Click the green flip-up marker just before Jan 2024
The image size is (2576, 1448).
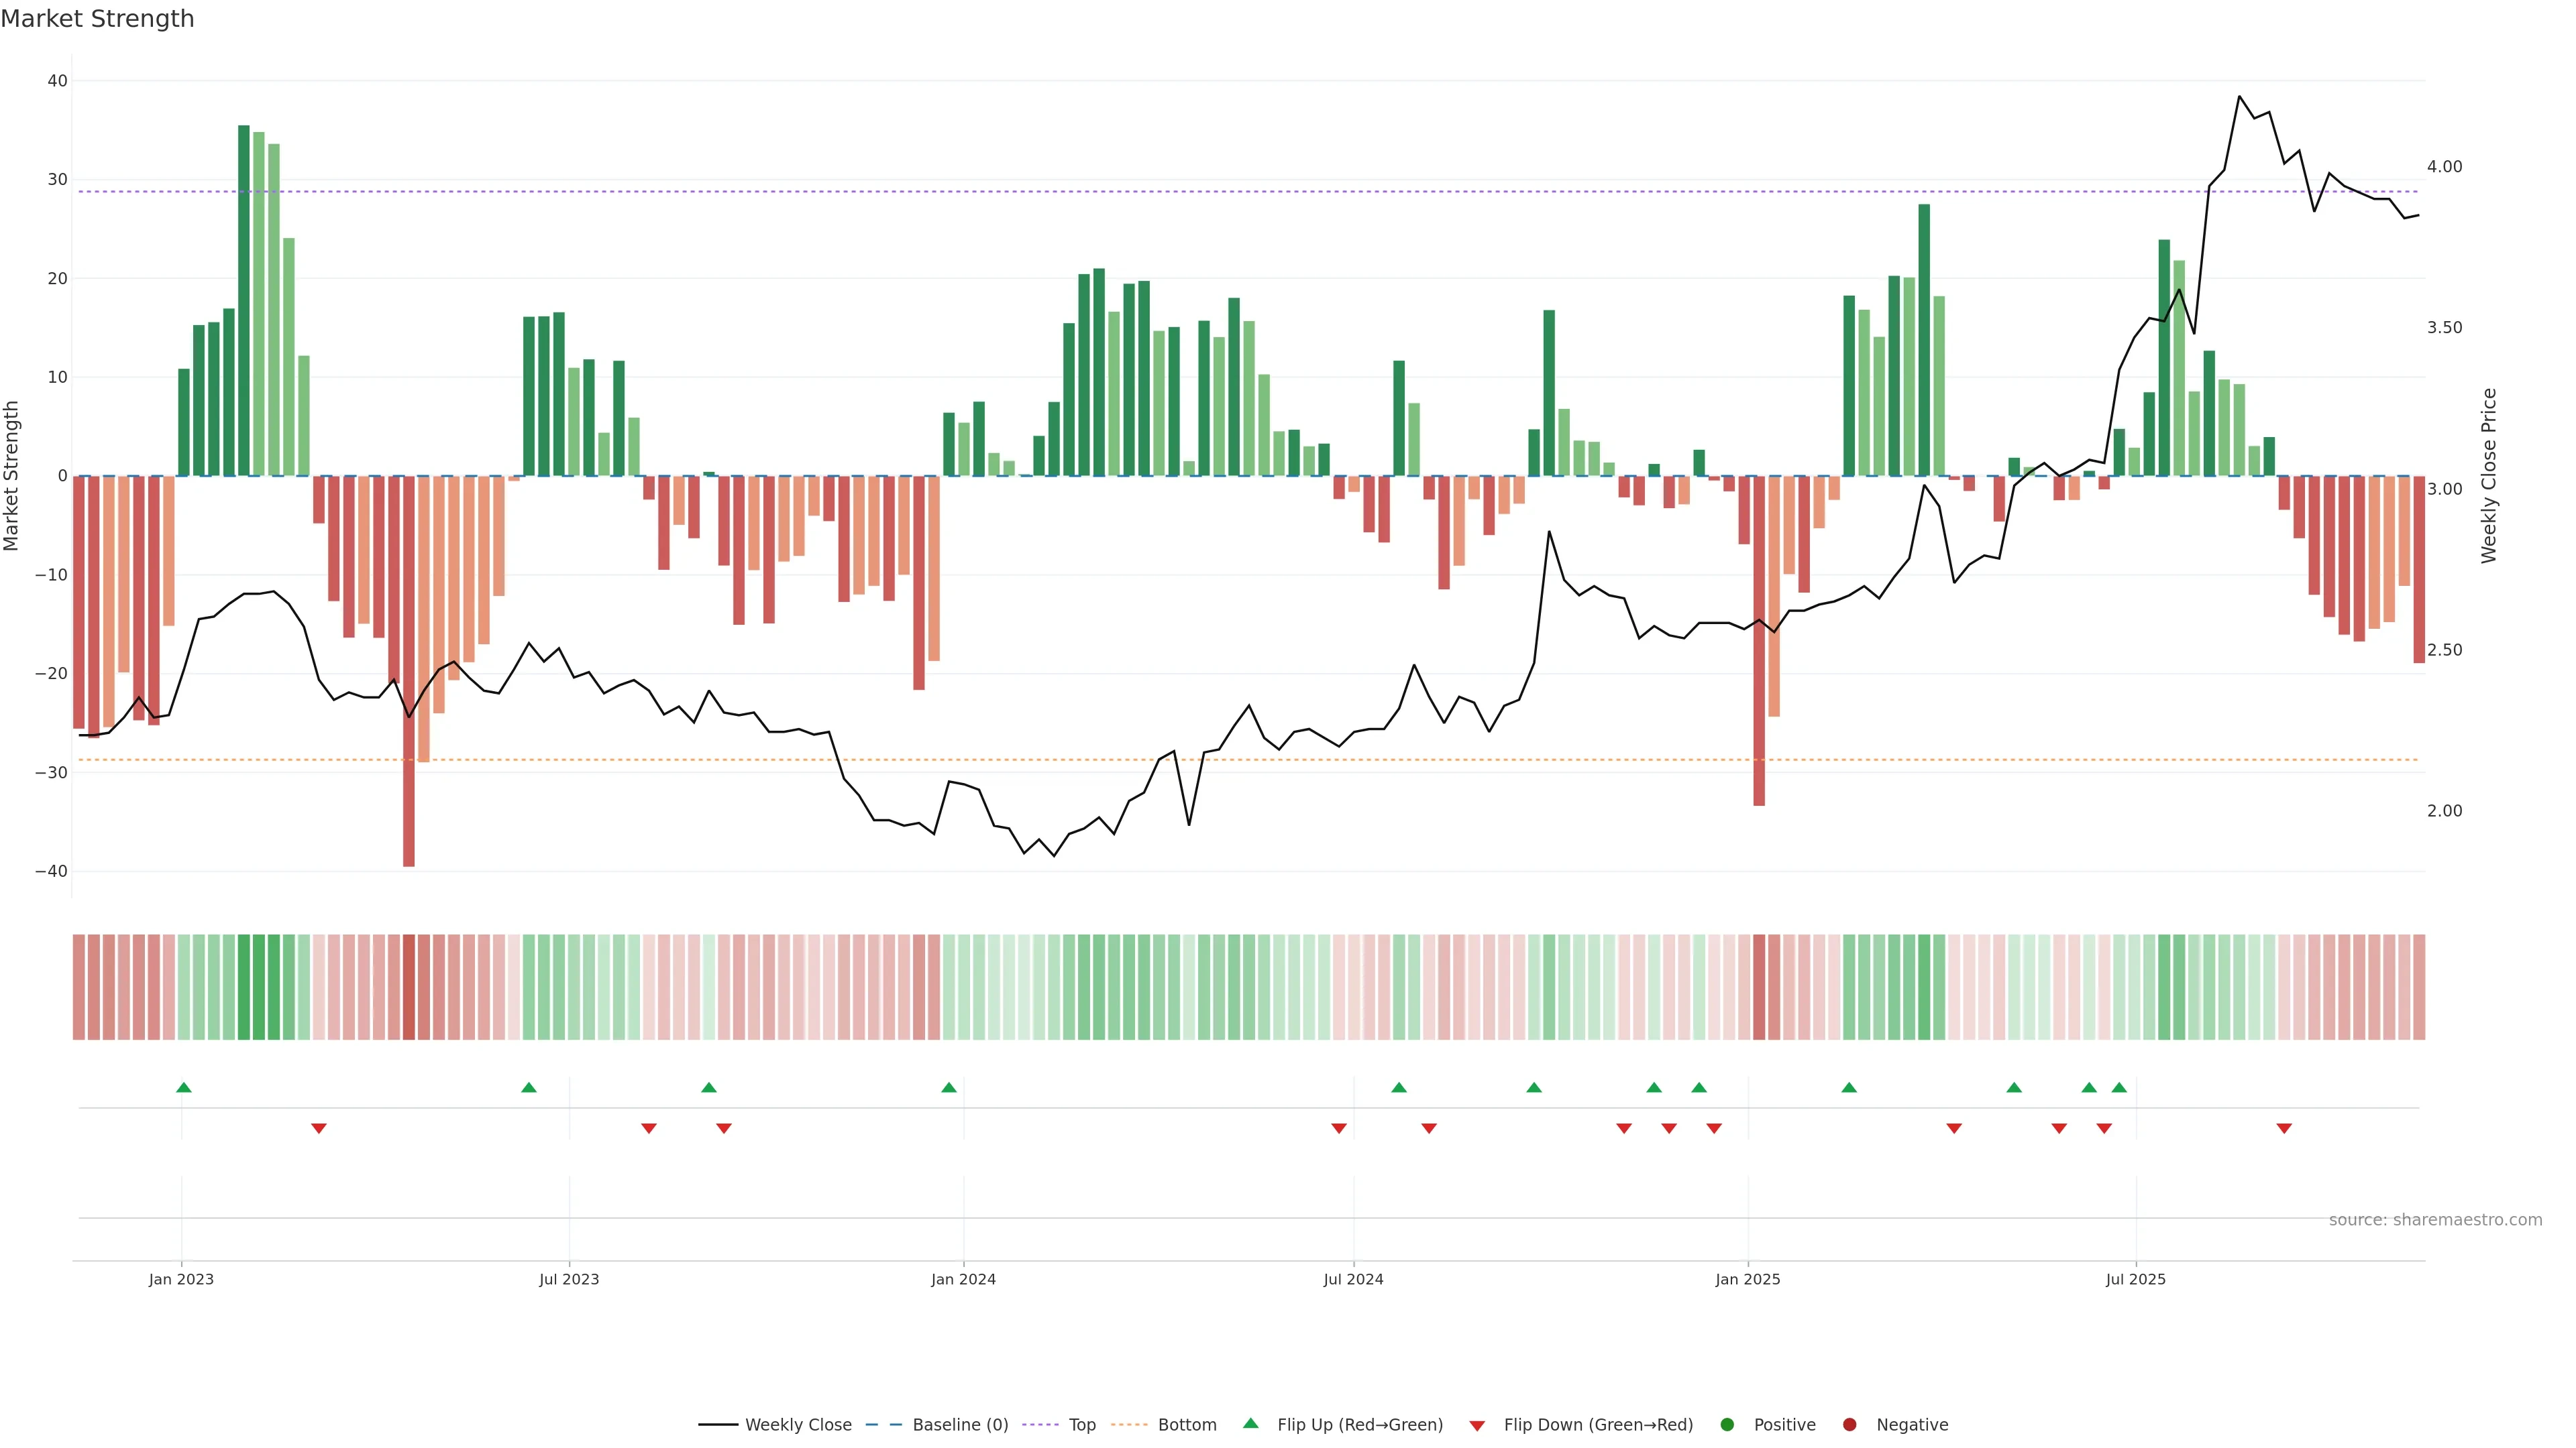click(x=949, y=1087)
